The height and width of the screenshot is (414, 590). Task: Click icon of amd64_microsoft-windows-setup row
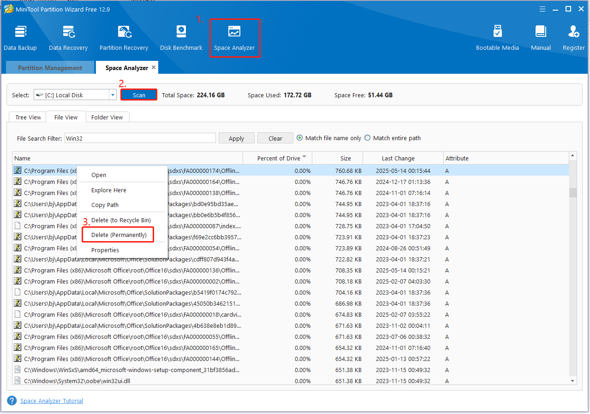pyautogui.click(x=18, y=370)
